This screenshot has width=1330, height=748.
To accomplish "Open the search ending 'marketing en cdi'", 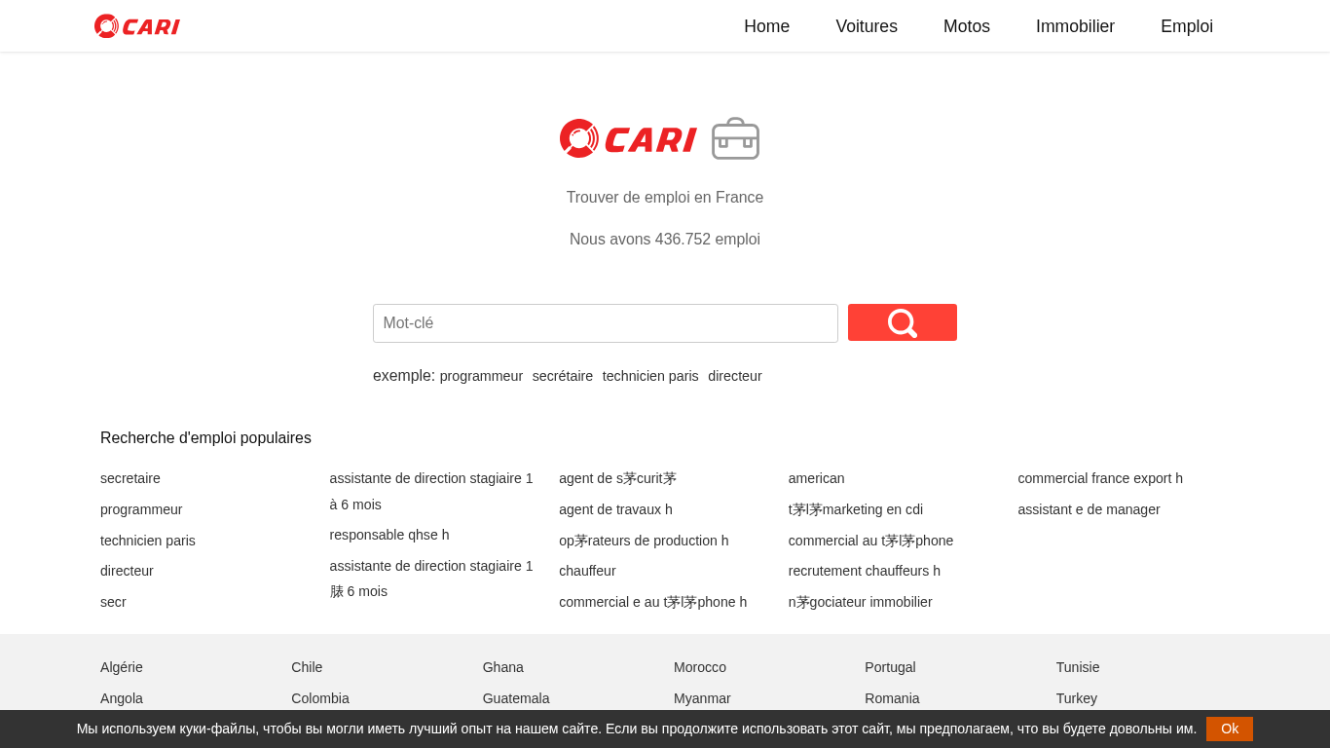I will point(856,509).
